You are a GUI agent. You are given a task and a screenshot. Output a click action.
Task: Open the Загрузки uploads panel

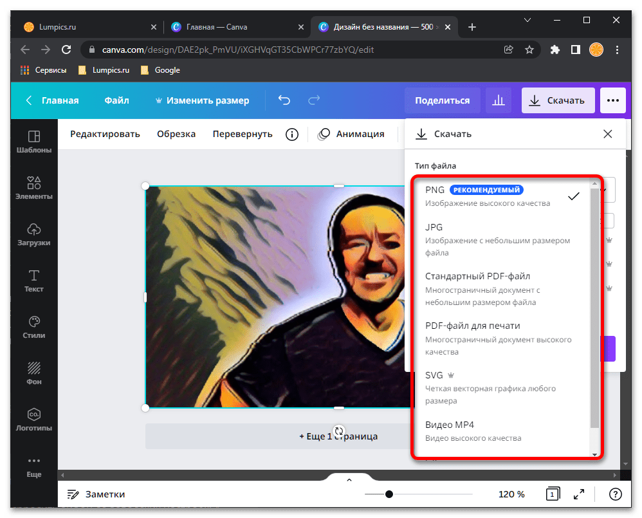point(34,235)
